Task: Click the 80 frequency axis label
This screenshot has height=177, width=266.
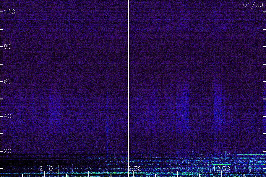Action: point(7,46)
